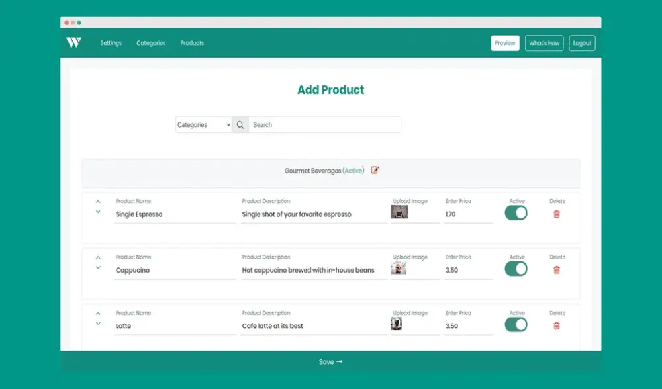Edit the Gourmet Beverages category icon
This screenshot has width=662, height=389.
375,171
